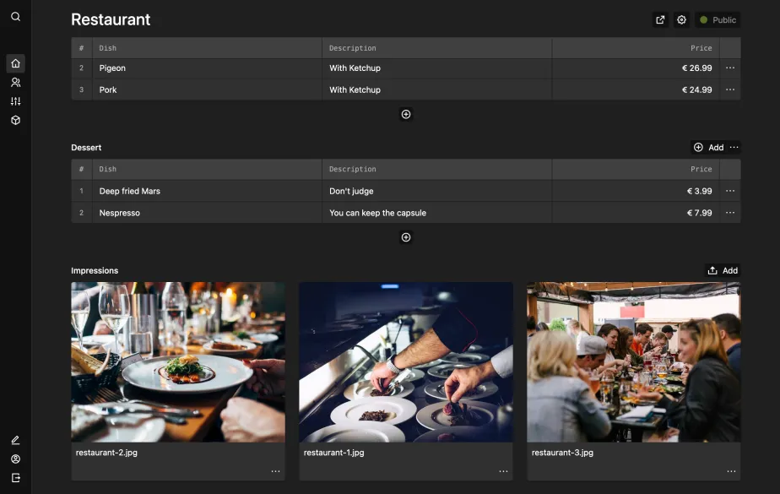
Task: Go to the home icon in sidebar
Action: coord(15,63)
